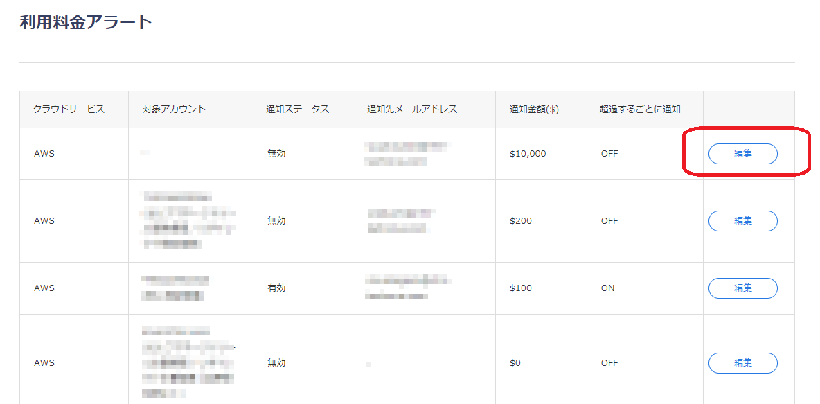Select the 通知先メールアドレス column header
This screenshot has height=404, width=820.
(412, 109)
